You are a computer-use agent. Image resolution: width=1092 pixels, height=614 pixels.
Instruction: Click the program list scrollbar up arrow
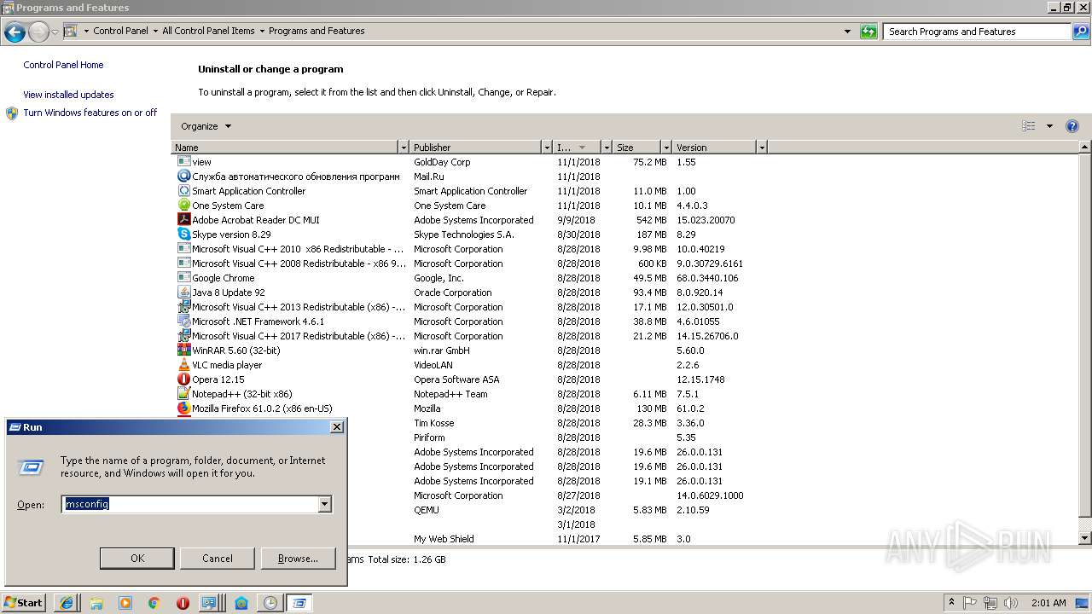pyautogui.click(x=1085, y=148)
